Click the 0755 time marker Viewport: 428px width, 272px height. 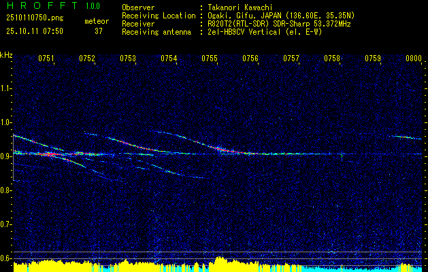[x=210, y=58]
